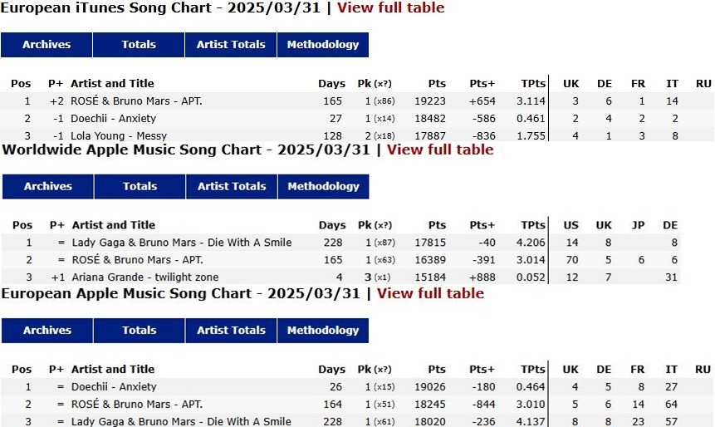
Task: Open Totals under European Apple Music Song Chart
Action: click(x=139, y=331)
